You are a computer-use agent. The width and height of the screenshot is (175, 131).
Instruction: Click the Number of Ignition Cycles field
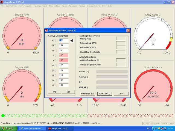coord(121,65)
